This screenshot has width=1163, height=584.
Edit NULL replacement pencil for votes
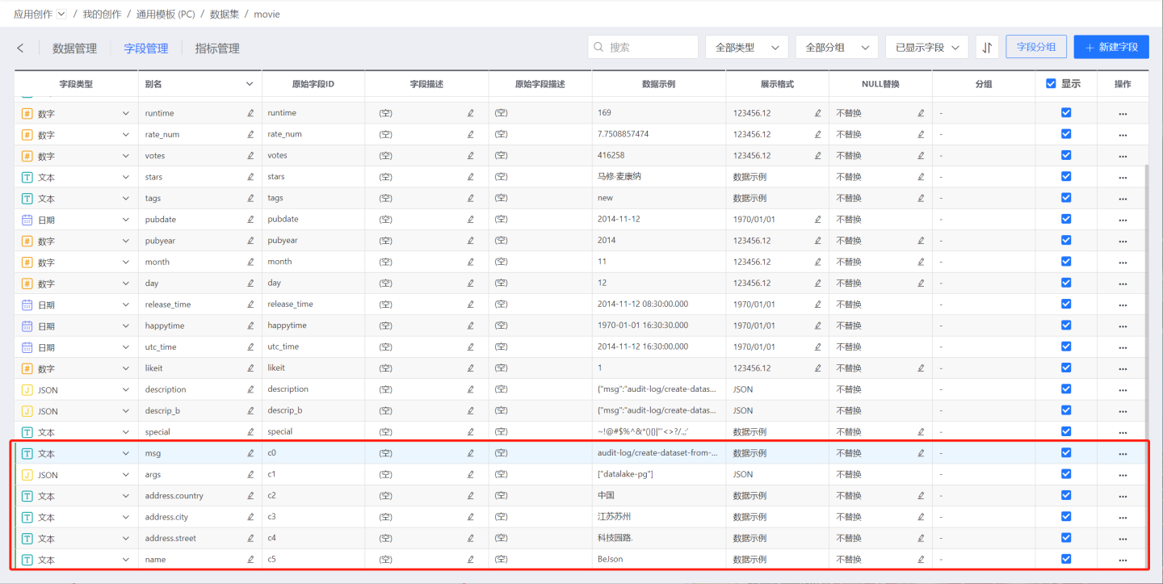tap(921, 156)
